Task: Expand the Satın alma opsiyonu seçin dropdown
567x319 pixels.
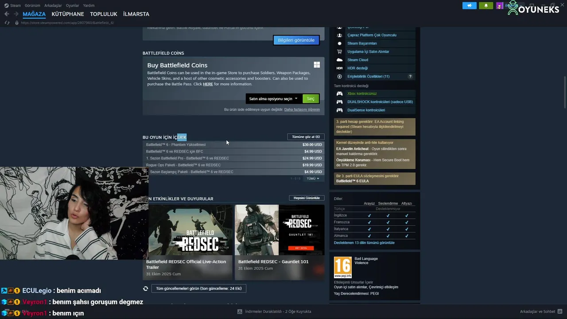Action: pyautogui.click(x=274, y=99)
